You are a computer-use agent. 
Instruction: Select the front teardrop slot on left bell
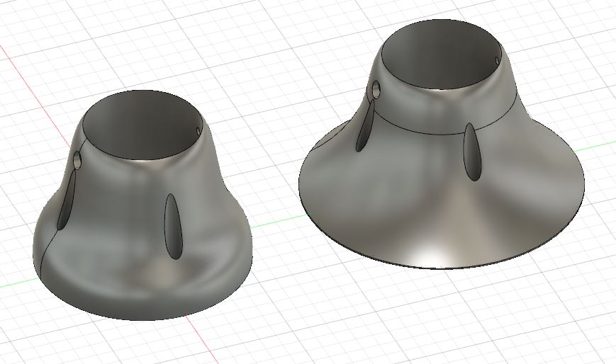coord(174,227)
